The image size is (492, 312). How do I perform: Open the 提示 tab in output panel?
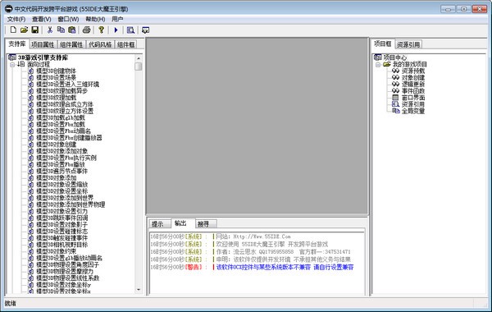157,224
